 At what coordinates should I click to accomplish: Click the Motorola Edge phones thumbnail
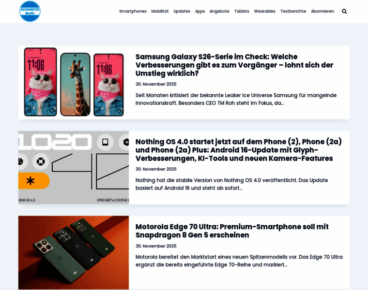coord(74,252)
